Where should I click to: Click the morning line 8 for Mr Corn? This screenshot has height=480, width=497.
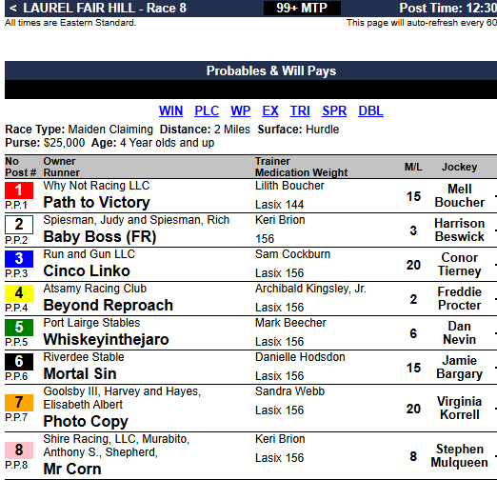coord(413,456)
